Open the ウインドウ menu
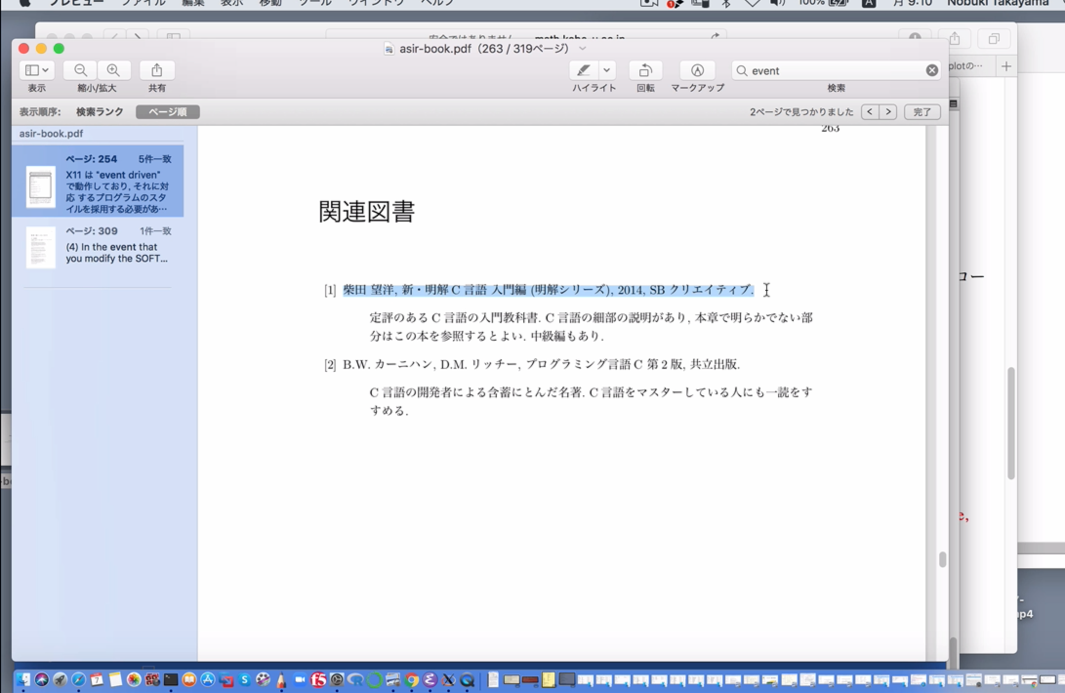1065x693 pixels. point(376,3)
